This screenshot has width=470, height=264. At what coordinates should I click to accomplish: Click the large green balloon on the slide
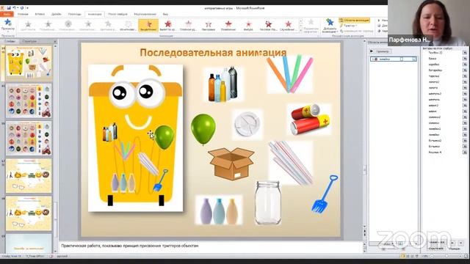point(203,129)
